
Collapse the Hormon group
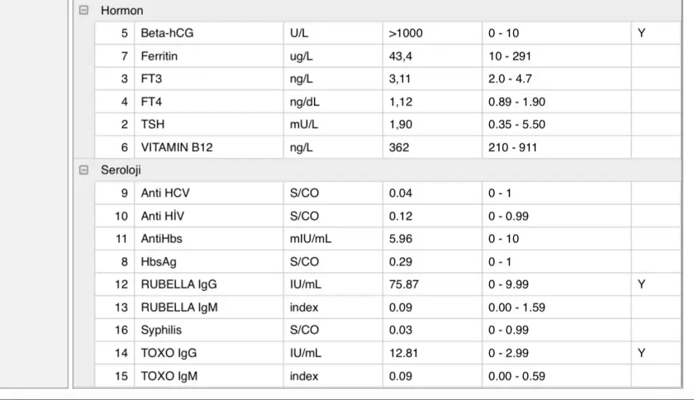tap(84, 11)
